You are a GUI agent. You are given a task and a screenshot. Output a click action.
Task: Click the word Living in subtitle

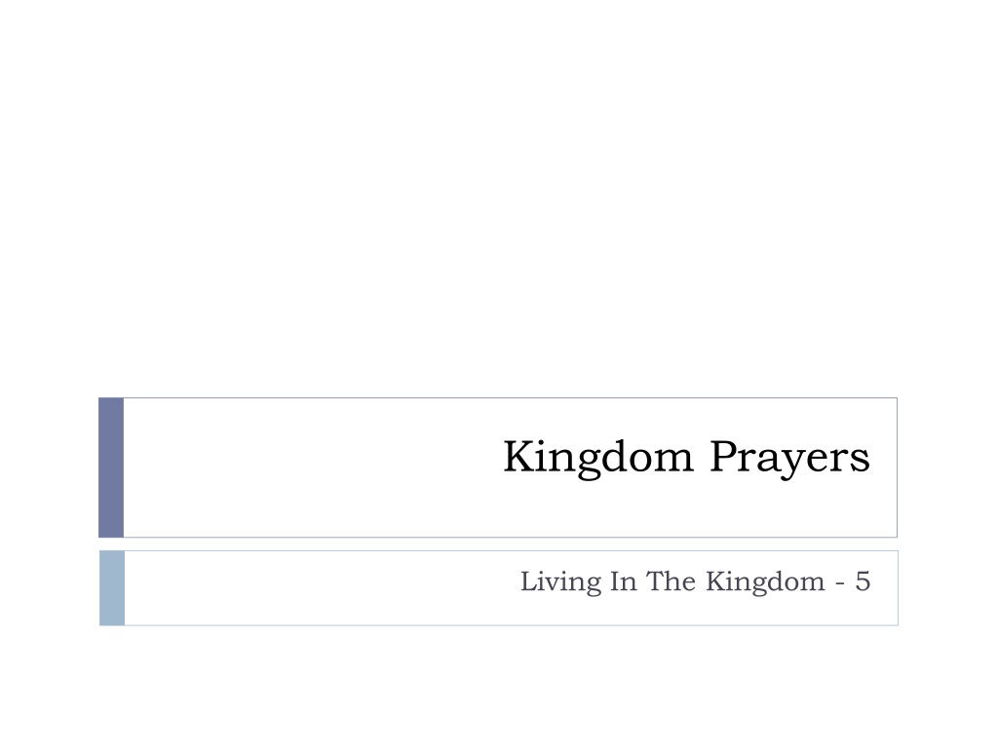pos(560,582)
